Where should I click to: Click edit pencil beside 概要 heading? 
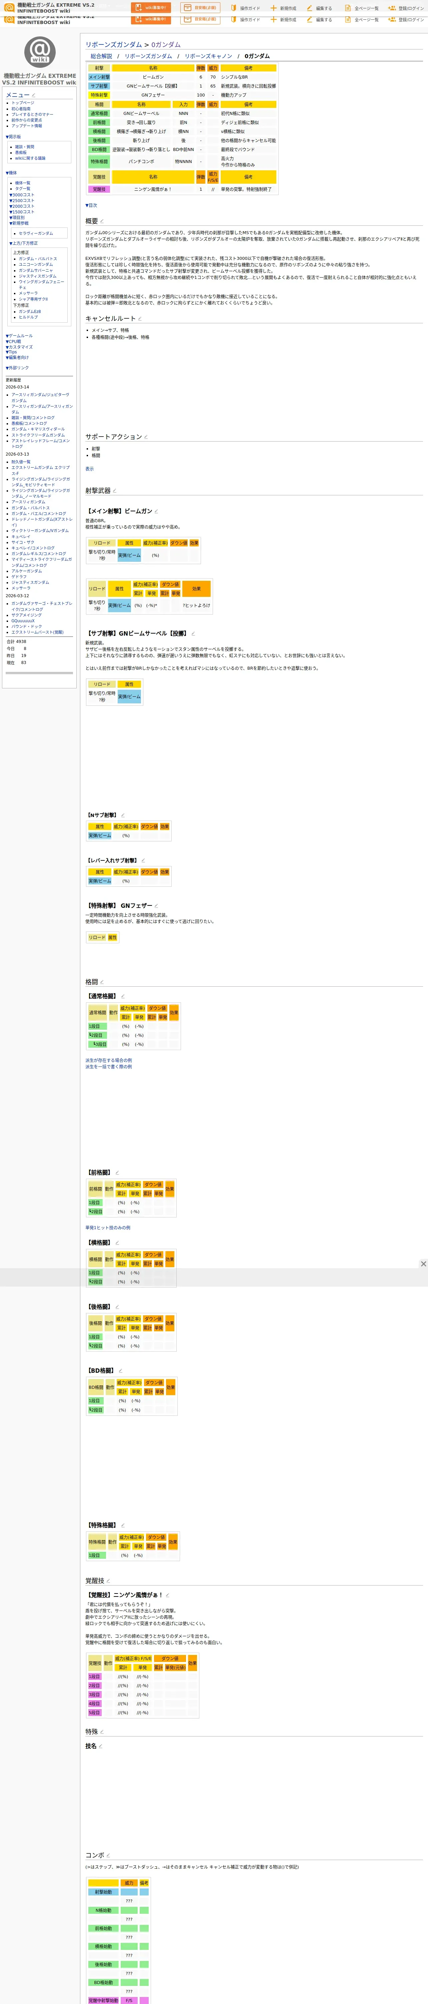click(x=102, y=222)
